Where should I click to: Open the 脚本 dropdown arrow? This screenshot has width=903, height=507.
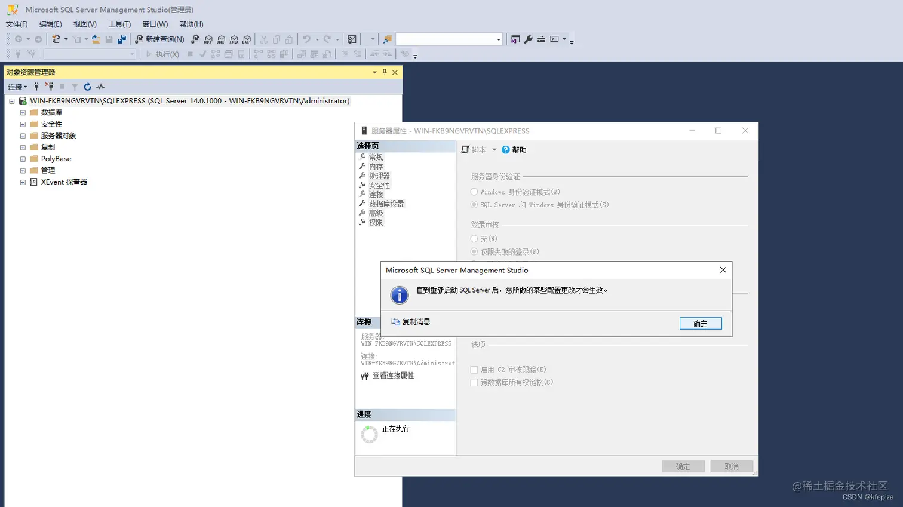click(x=494, y=150)
